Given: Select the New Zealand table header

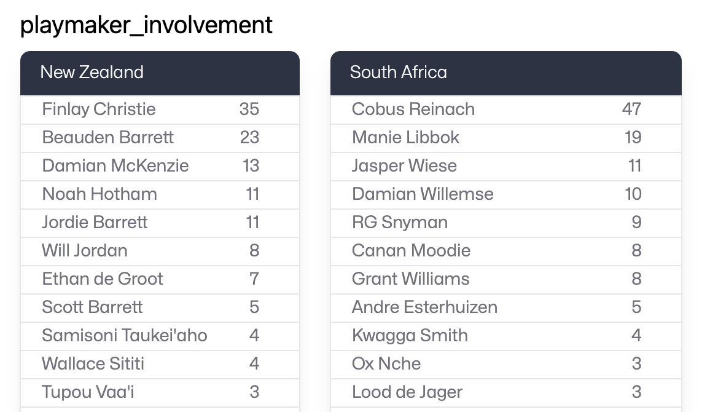Looking at the screenshot, I should 160,73.
